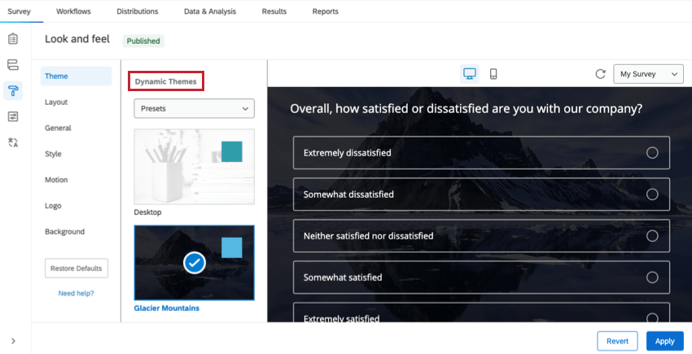Open the Presets dropdown

click(195, 108)
